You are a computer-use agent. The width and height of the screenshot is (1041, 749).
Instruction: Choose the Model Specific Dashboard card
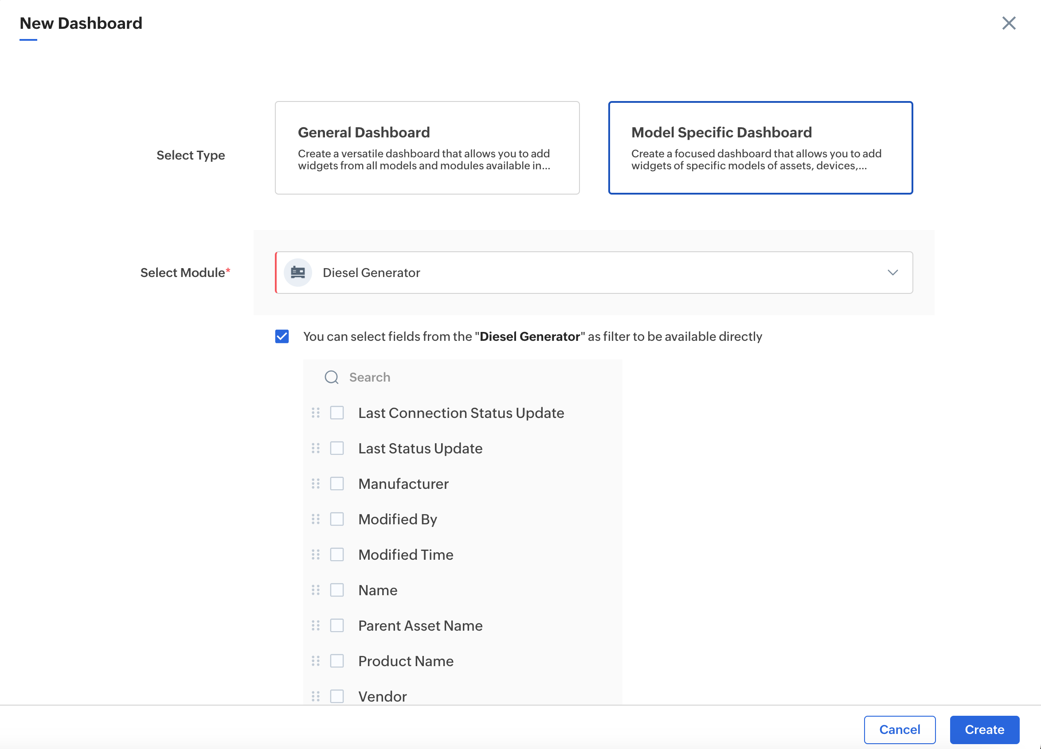[760, 148]
